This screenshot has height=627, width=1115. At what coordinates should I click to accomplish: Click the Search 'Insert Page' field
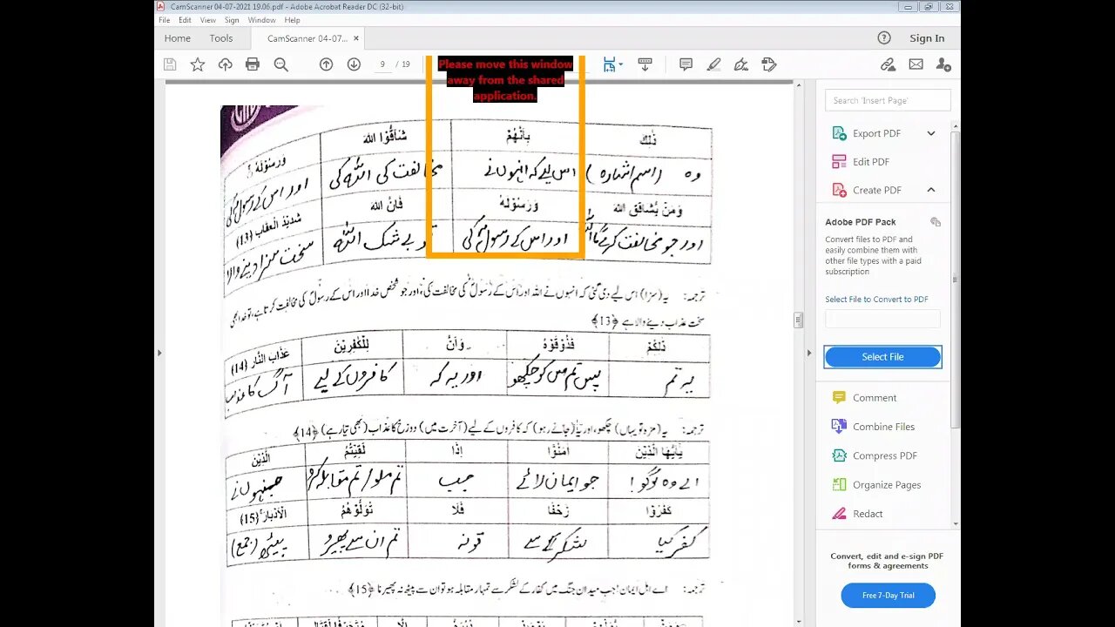(888, 100)
